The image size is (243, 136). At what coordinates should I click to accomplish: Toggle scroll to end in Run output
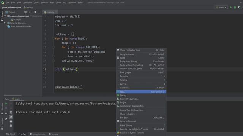pos(11,117)
